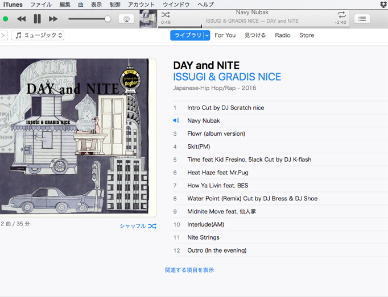388x297 pixels.
Task: Pause the currently playing song
Action: 37,19
